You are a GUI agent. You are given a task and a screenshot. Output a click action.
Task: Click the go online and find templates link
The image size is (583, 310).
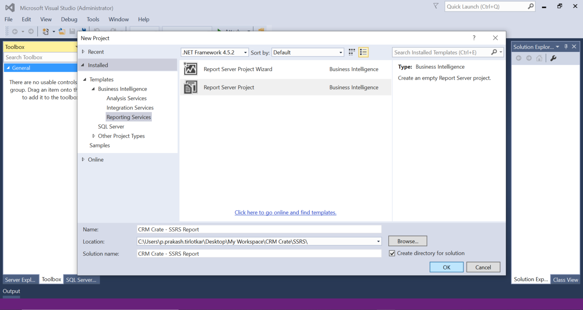click(285, 212)
